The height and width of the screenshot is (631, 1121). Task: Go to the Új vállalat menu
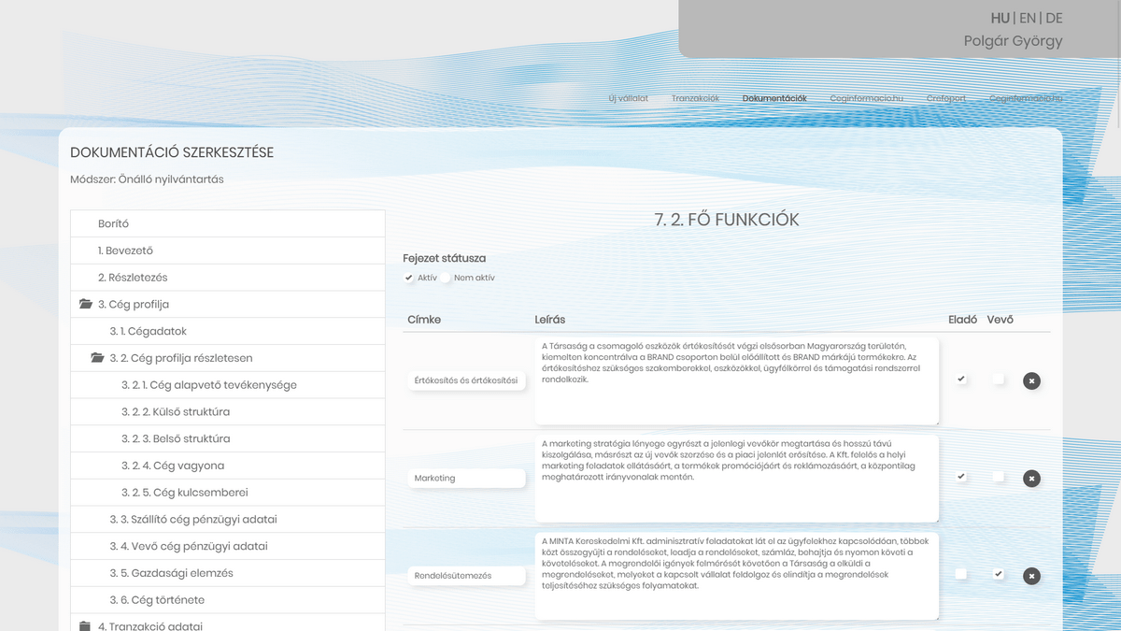[628, 98]
